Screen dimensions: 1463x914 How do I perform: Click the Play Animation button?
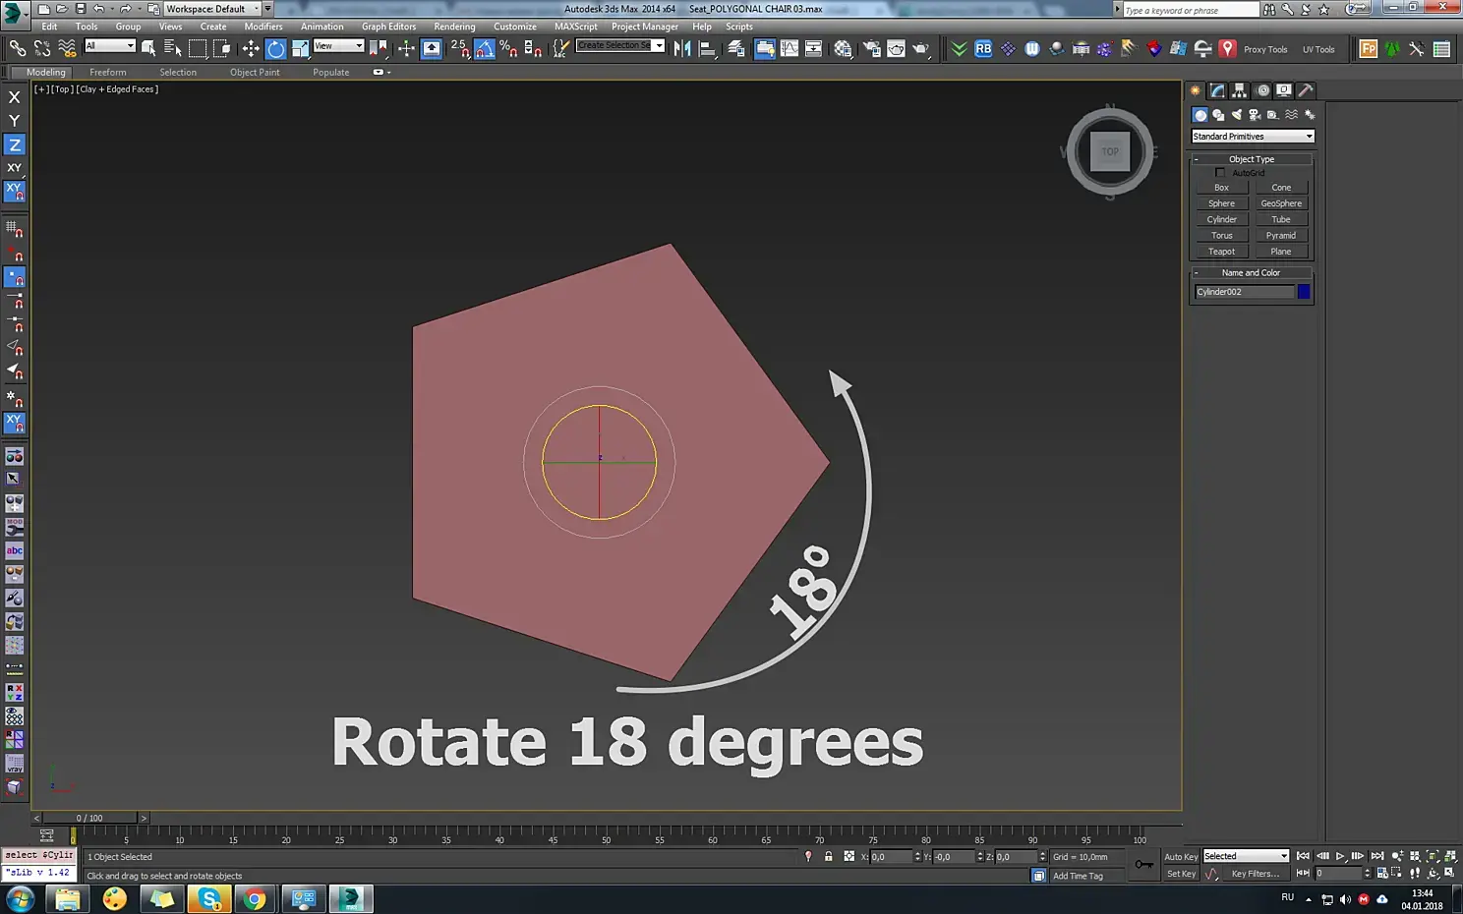click(x=1340, y=857)
